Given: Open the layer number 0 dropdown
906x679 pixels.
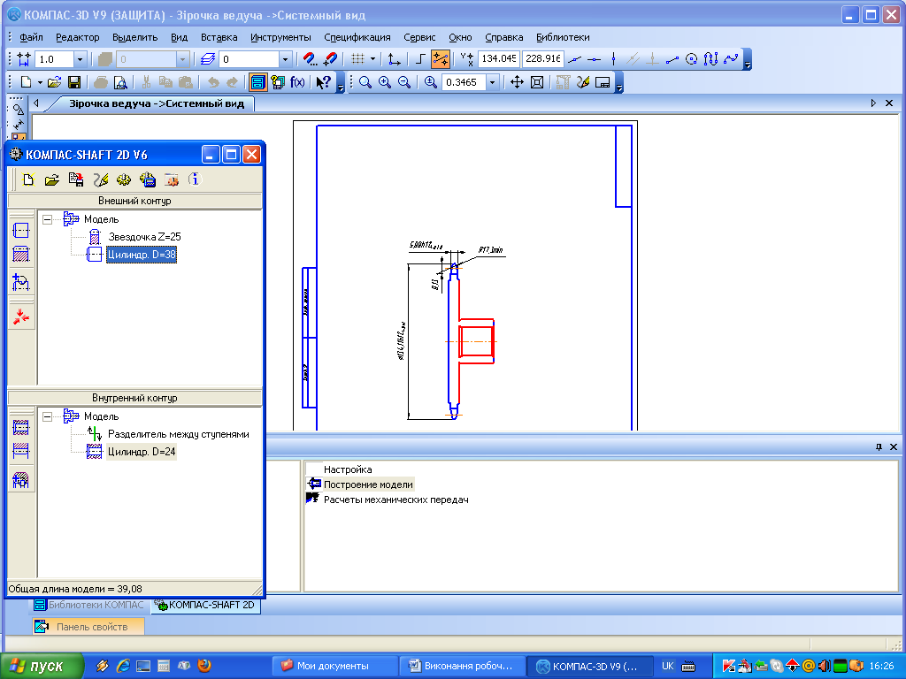Looking at the screenshot, I should [x=284, y=59].
